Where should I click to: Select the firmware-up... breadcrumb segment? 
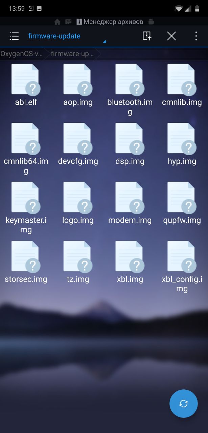click(72, 54)
